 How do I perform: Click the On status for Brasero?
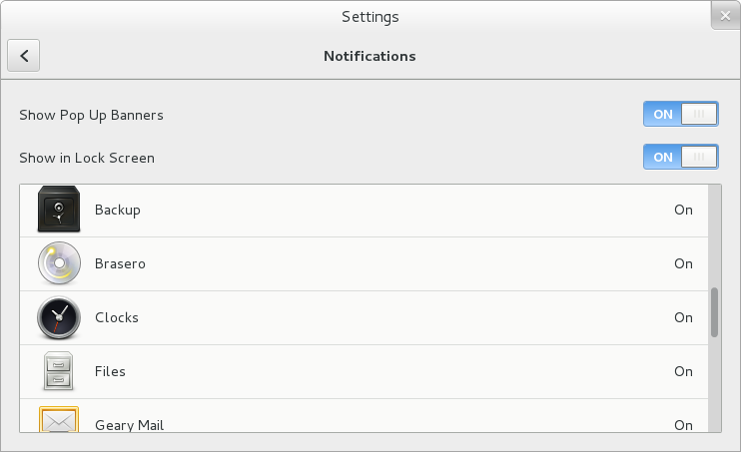(x=683, y=264)
